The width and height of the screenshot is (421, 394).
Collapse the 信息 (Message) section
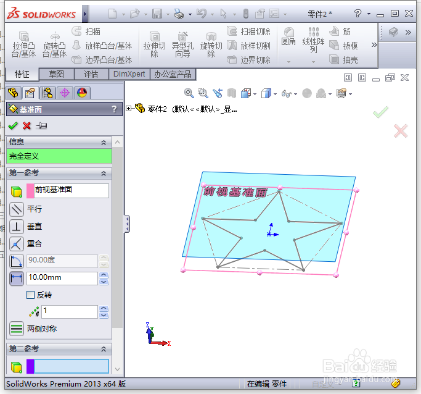104,143
